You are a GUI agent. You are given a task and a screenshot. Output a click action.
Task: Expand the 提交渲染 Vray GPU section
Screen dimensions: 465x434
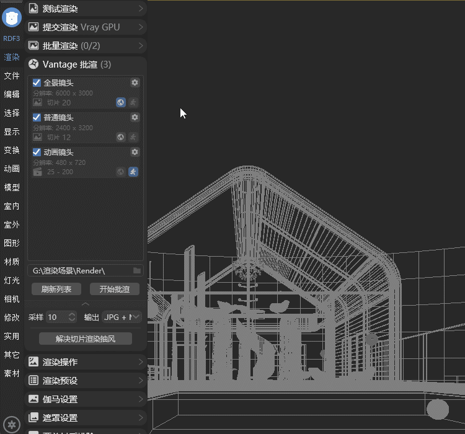tap(86, 27)
